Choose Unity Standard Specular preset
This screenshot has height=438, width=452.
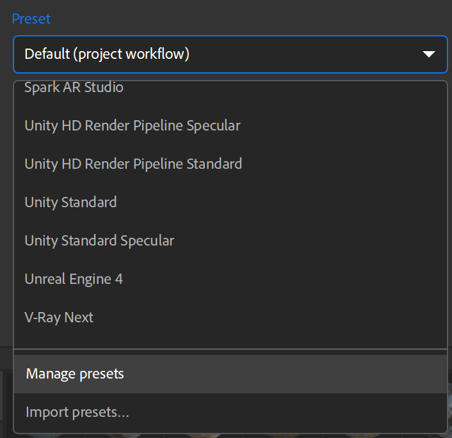[99, 240]
